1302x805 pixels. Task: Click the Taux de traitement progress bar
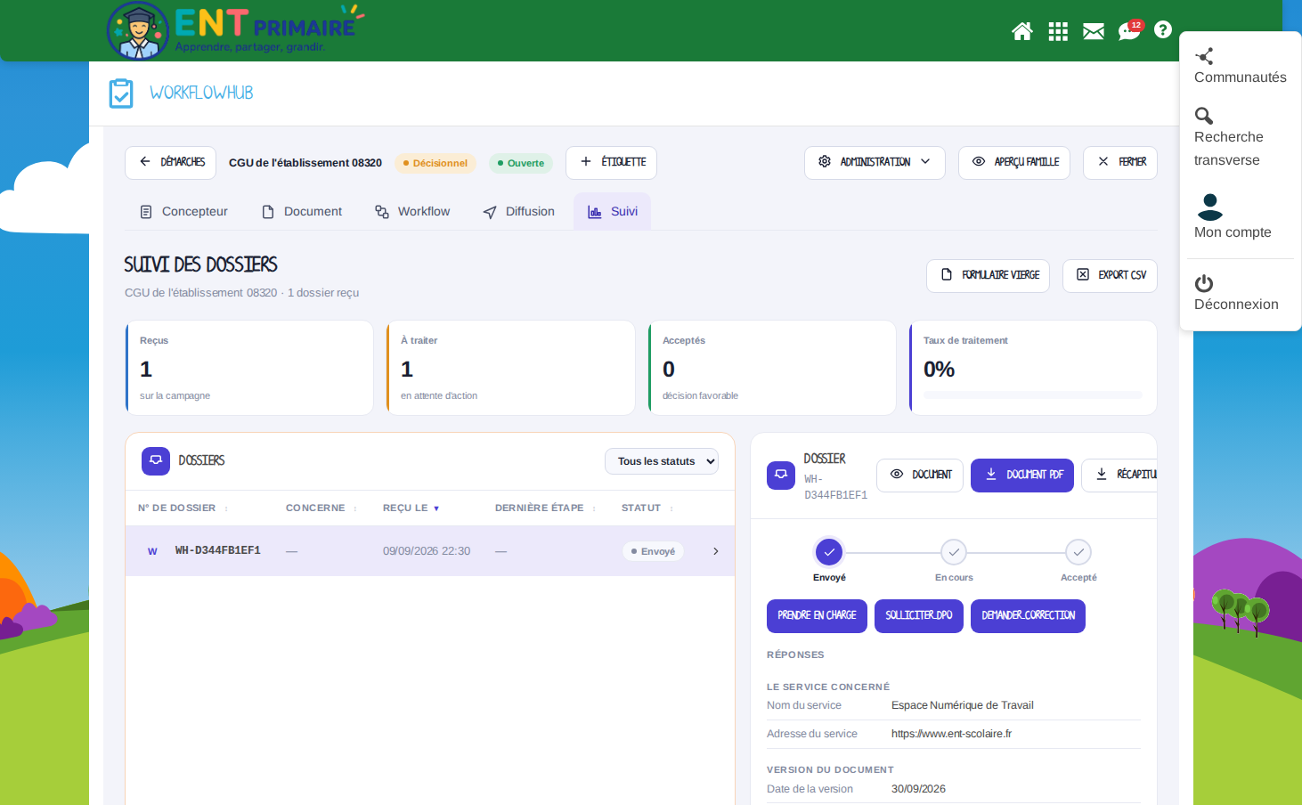pos(1033,394)
